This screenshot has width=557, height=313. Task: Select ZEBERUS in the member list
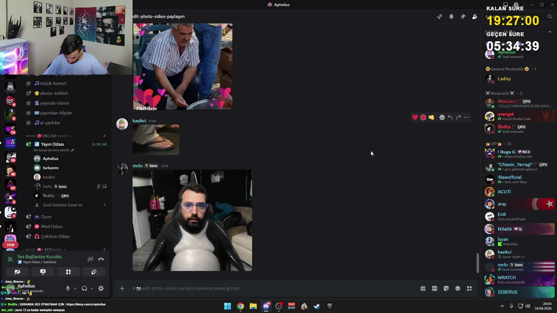[x=520, y=292]
